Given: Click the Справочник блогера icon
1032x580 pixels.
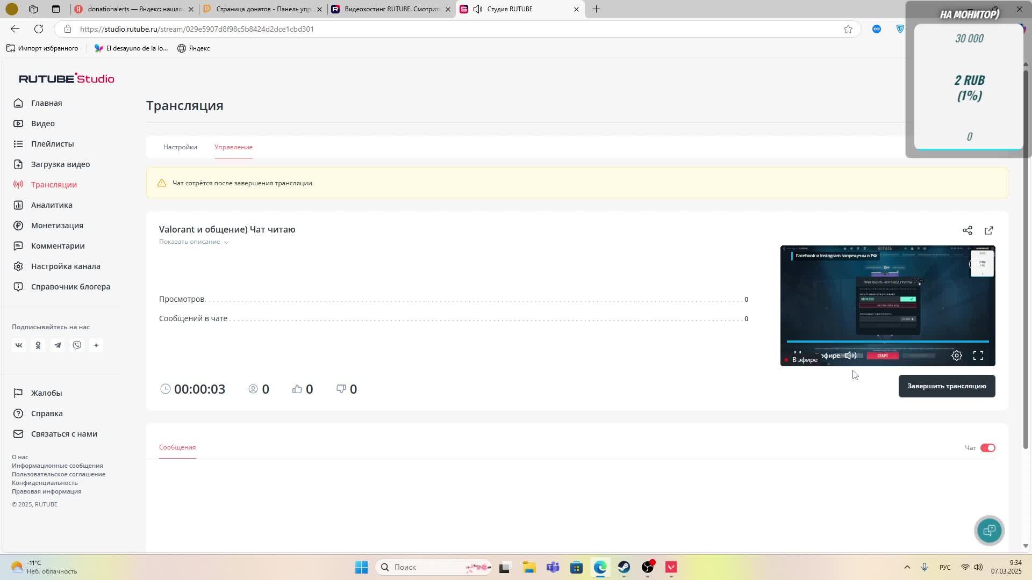Looking at the screenshot, I should [18, 287].
